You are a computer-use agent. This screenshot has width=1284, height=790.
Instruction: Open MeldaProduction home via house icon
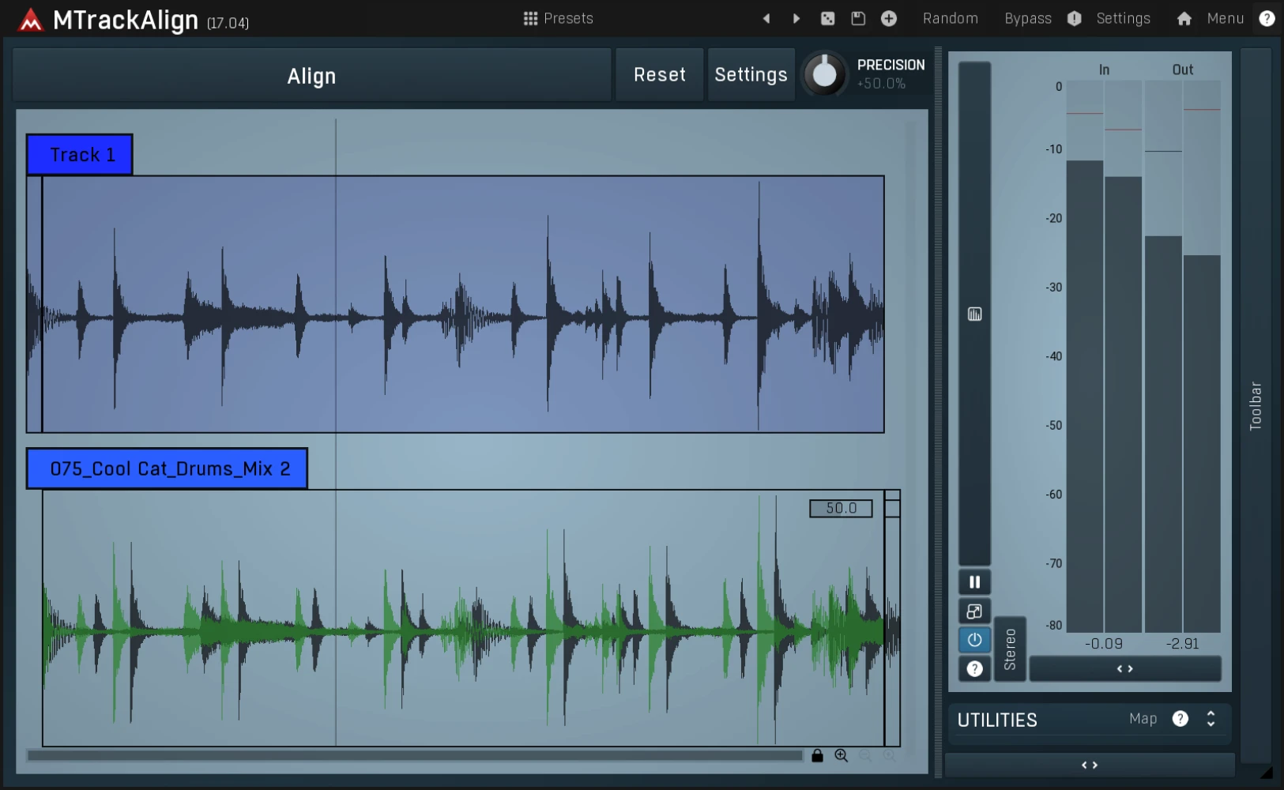(1184, 18)
